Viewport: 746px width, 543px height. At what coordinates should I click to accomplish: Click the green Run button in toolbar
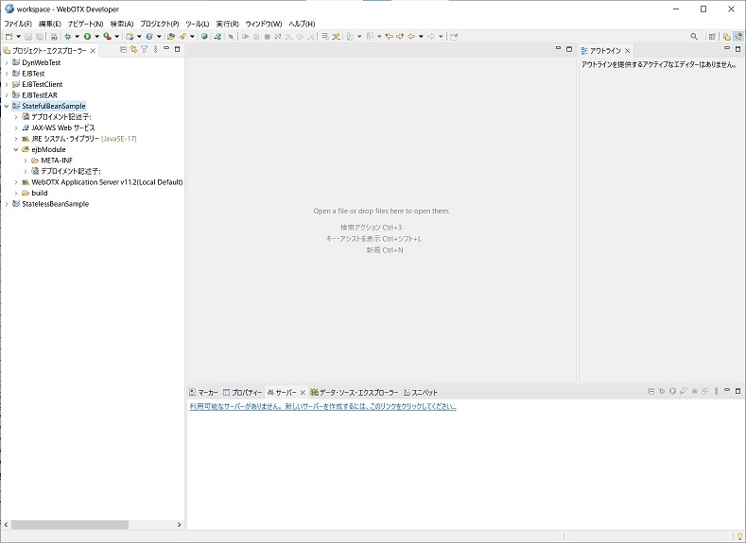click(87, 37)
